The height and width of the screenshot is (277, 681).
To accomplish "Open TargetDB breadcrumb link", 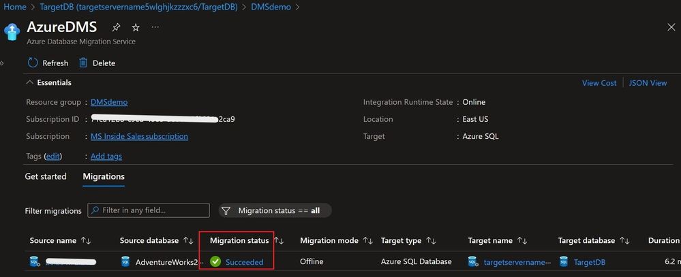I will [138, 7].
